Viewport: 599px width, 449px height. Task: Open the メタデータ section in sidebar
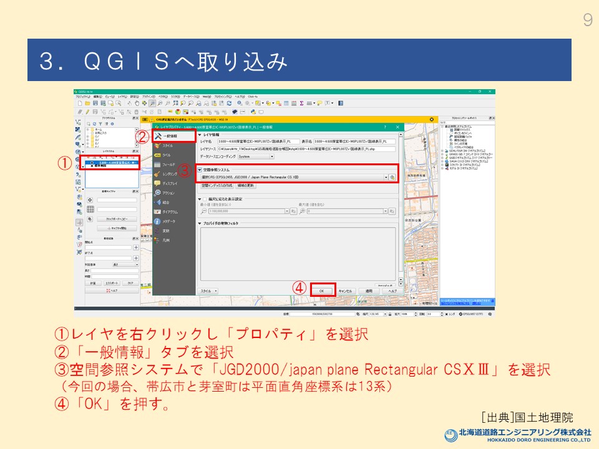click(168, 221)
